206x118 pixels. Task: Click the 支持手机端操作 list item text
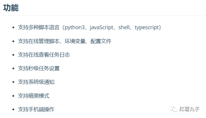[36, 109]
